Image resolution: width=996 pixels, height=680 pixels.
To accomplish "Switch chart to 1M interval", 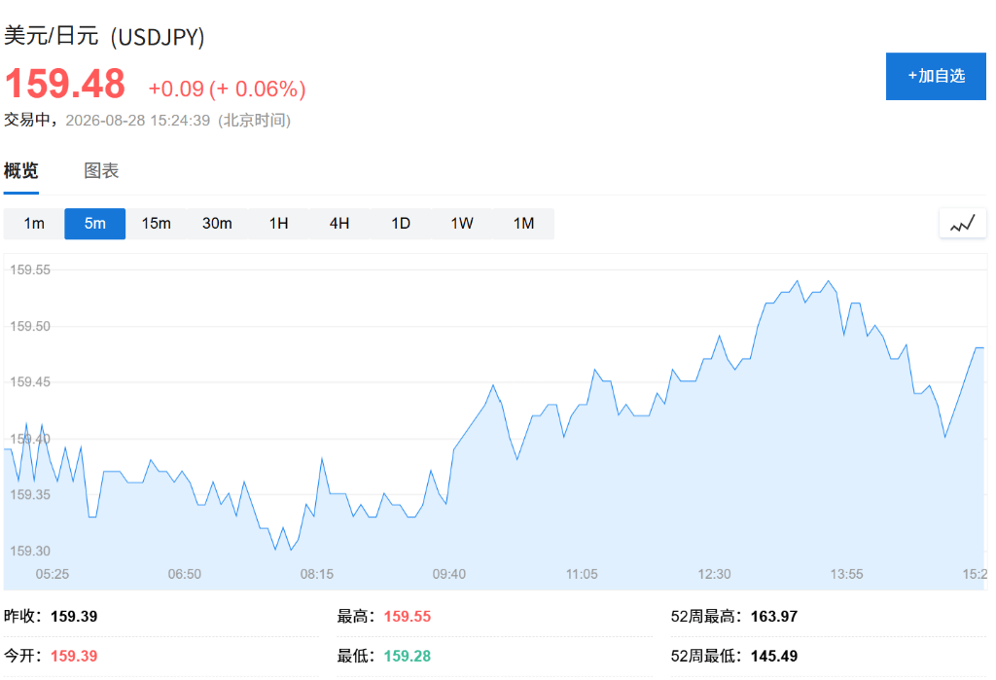I will click(523, 224).
